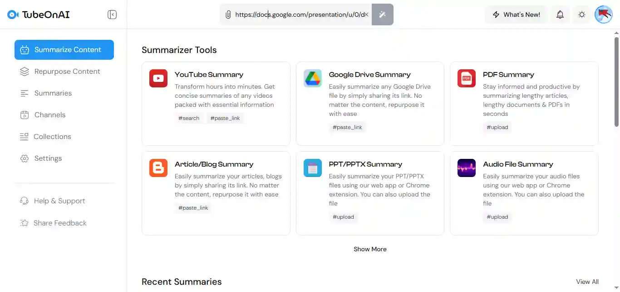
Task: Click the paperclip attachment toggle in URL field
Action: point(228,14)
